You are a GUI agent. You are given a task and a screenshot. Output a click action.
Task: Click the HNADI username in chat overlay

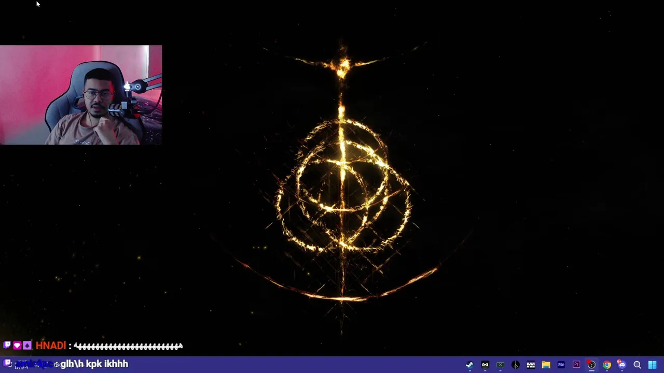tap(51, 346)
